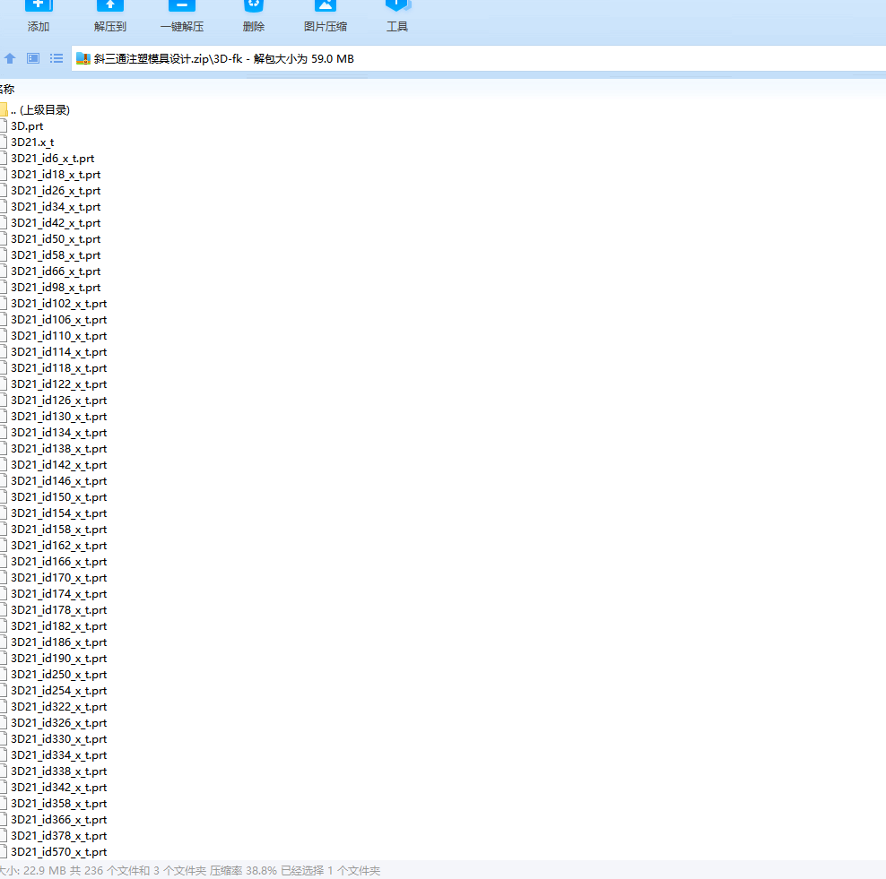This screenshot has height=879, width=886.
Task: Select the file 3D21_id138_x_t.prt
Action: [x=59, y=449]
